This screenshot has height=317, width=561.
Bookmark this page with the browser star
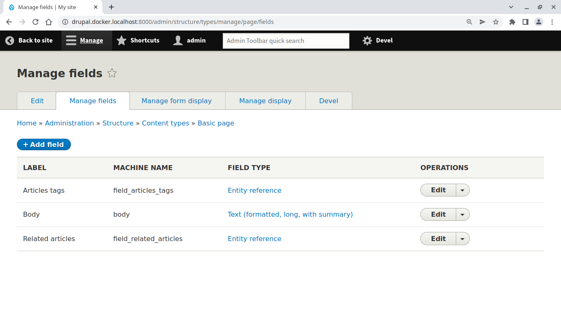496,22
